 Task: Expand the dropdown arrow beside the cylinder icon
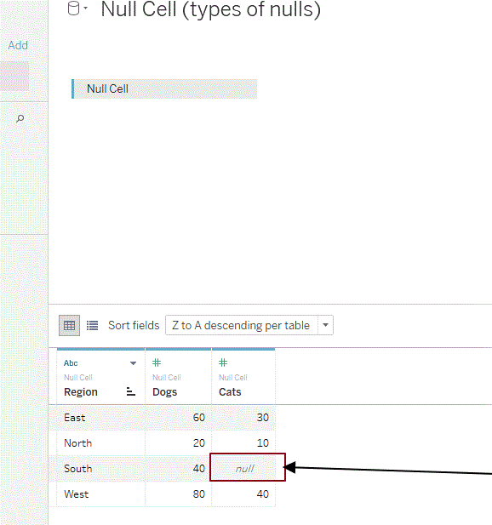(86, 8)
